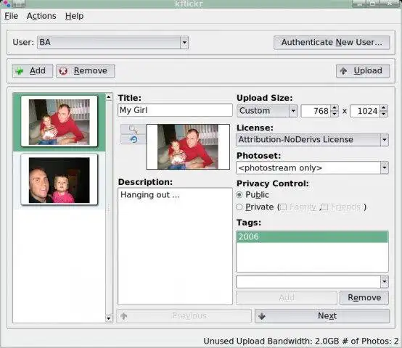This screenshot has width=402, height=348.
Task: Click the Title field containing My Girl
Action: pyautogui.click(x=175, y=110)
